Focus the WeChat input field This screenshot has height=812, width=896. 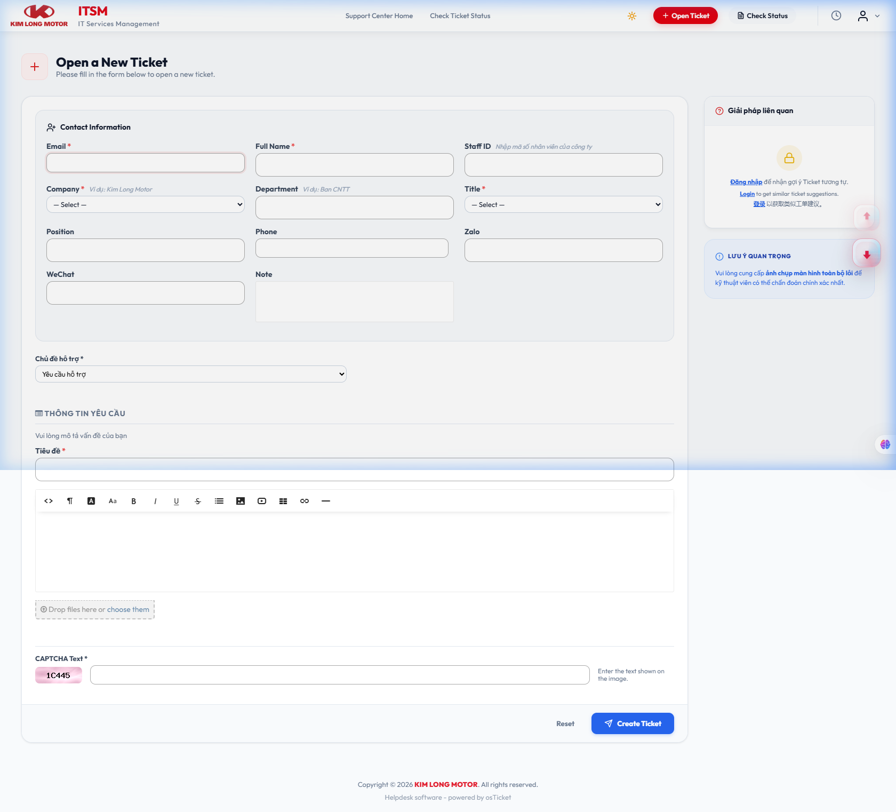[146, 293]
